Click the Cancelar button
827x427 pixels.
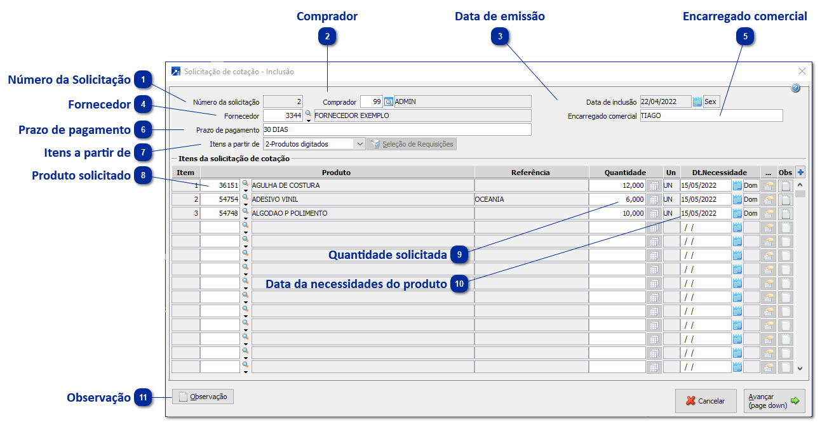coord(706,401)
